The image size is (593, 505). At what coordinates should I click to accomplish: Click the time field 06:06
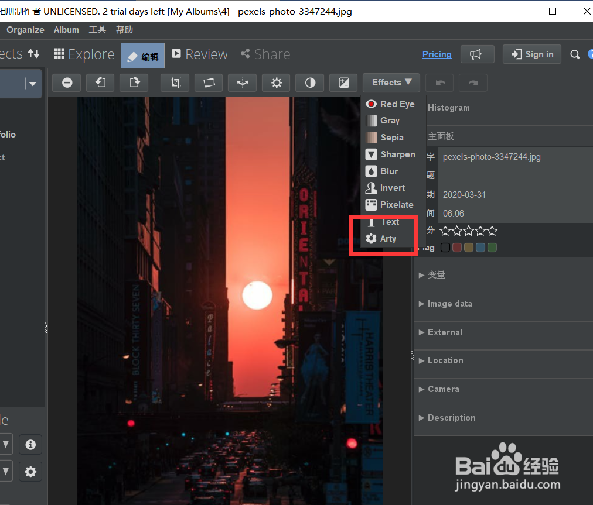pos(516,214)
